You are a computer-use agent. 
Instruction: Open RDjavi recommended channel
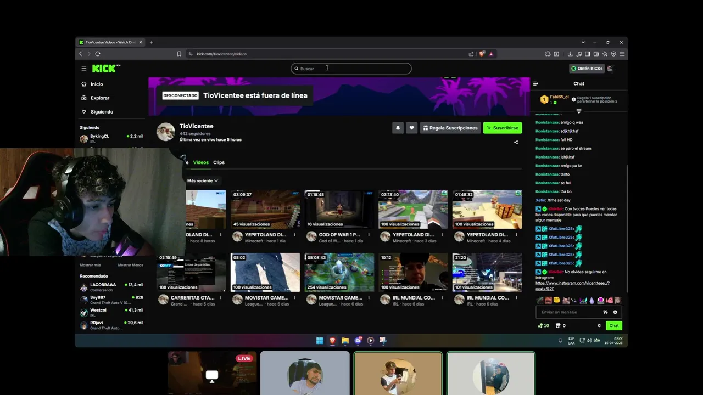(x=111, y=325)
